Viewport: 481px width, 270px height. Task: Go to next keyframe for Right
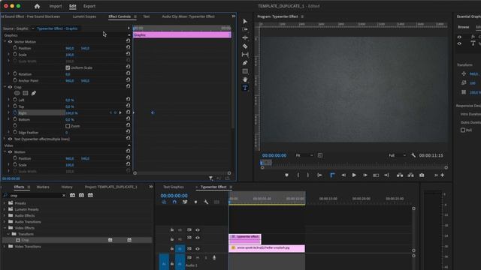(x=120, y=112)
